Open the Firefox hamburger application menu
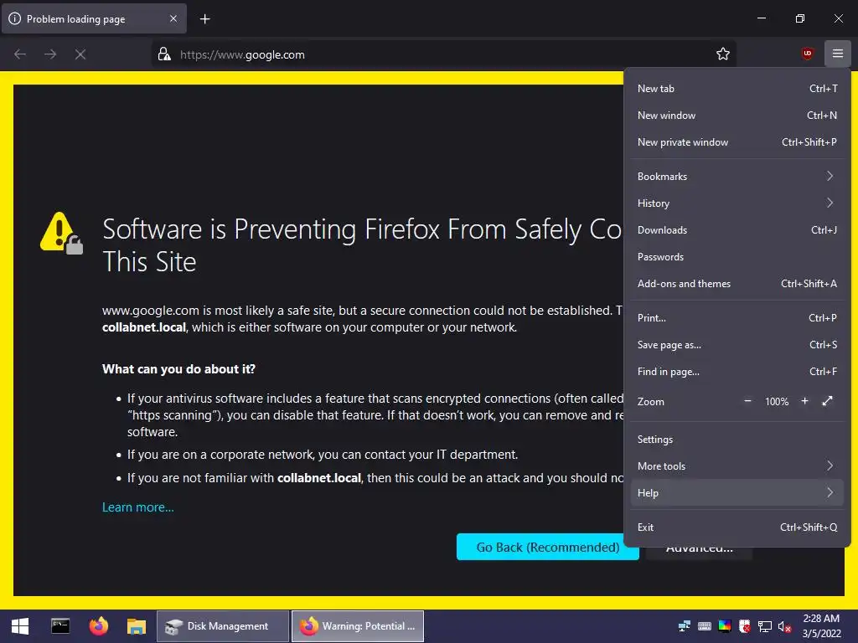 point(837,54)
